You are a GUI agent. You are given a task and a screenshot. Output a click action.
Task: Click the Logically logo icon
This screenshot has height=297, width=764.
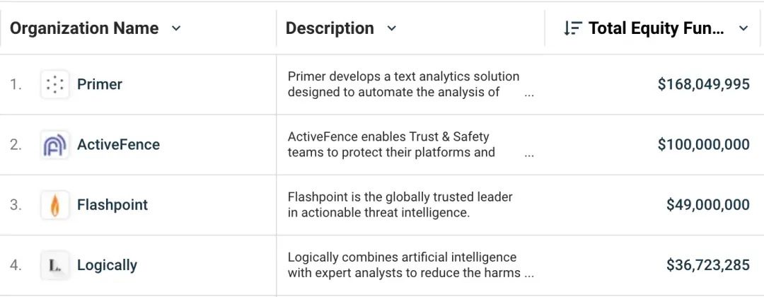[x=54, y=265]
